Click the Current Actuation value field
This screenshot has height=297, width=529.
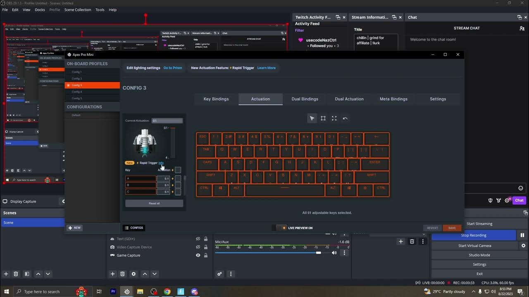point(167,121)
